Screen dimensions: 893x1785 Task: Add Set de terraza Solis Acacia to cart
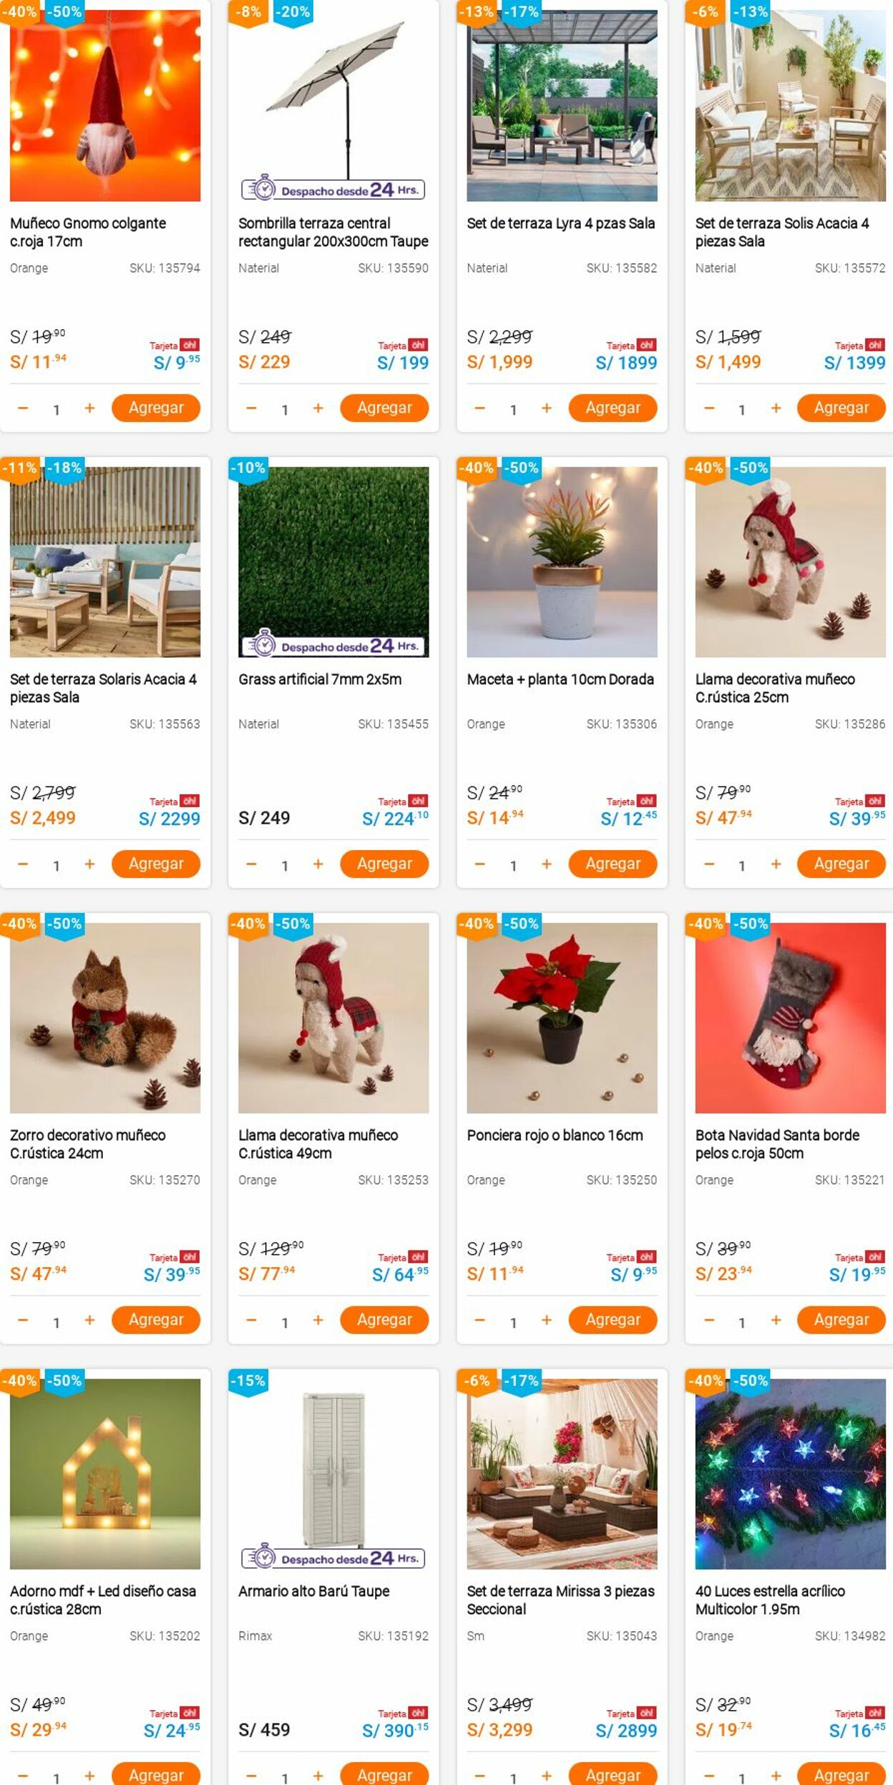pyautogui.click(x=841, y=408)
